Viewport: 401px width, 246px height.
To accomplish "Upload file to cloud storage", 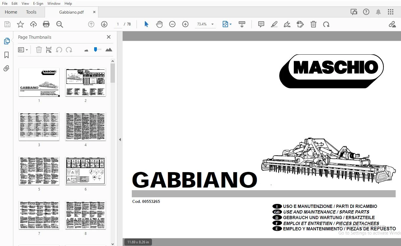I will 33,24.
